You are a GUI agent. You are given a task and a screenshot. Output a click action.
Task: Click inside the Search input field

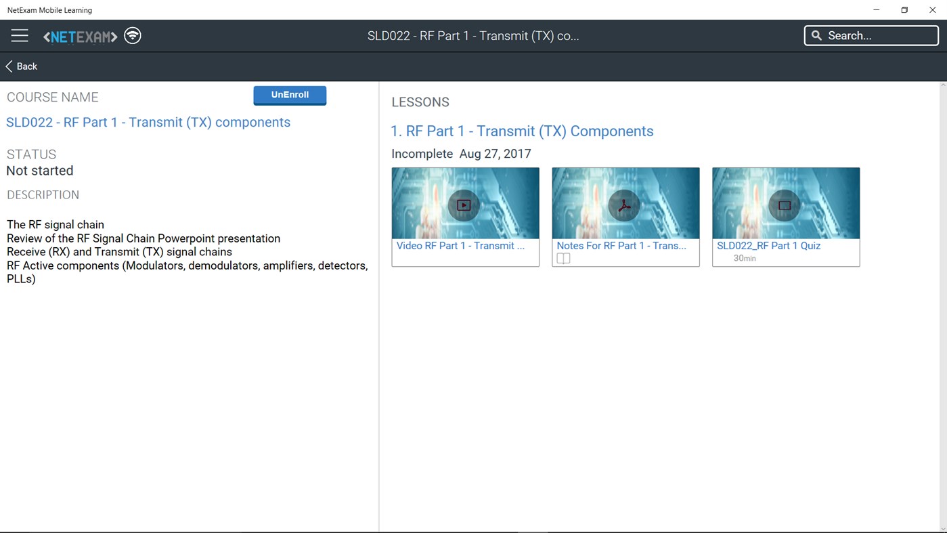tap(873, 35)
